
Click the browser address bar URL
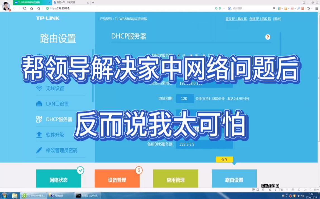pyautogui.click(x=60, y=8)
